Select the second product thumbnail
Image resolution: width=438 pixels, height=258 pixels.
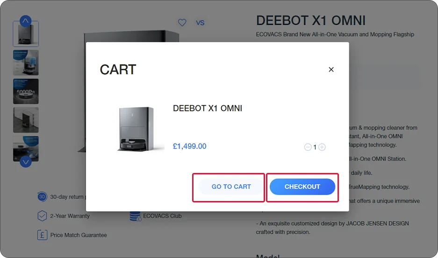[x=26, y=63]
